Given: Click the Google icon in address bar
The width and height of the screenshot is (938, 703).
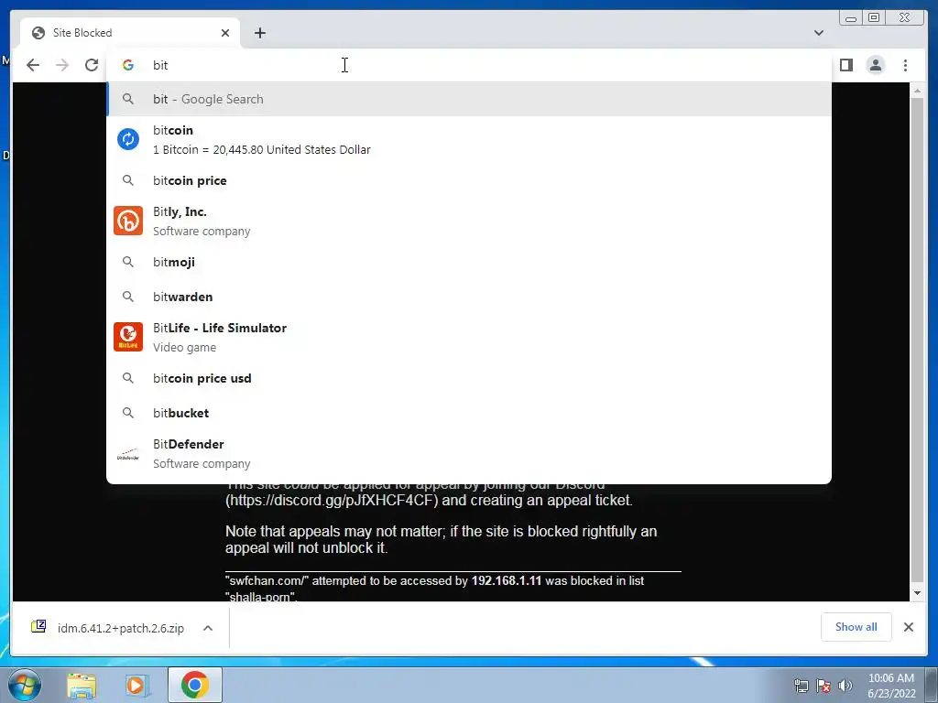Looking at the screenshot, I should 128,65.
